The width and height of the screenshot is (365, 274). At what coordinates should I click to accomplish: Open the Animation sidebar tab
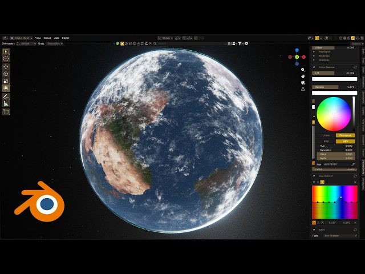pos(363,82)
